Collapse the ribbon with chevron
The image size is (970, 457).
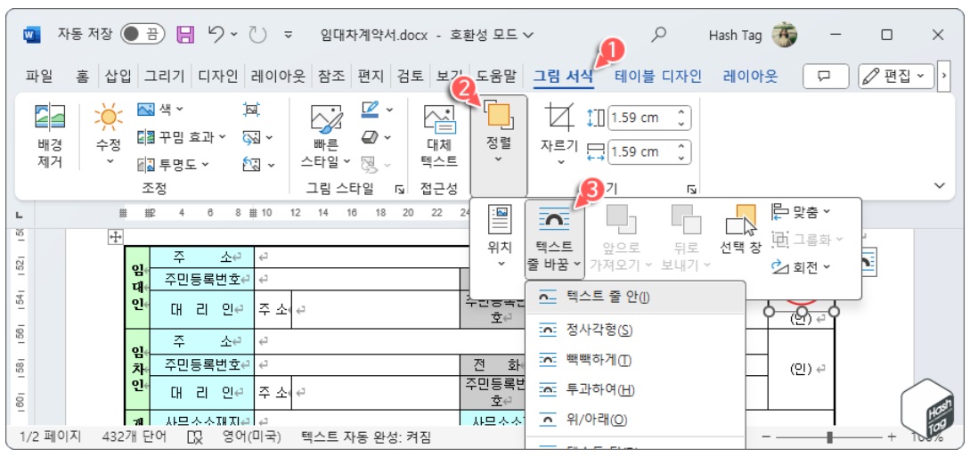[940, 185]
